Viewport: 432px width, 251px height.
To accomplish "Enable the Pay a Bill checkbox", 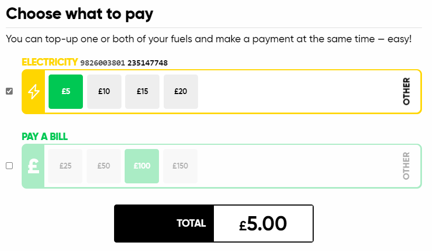I will point(10,165).
